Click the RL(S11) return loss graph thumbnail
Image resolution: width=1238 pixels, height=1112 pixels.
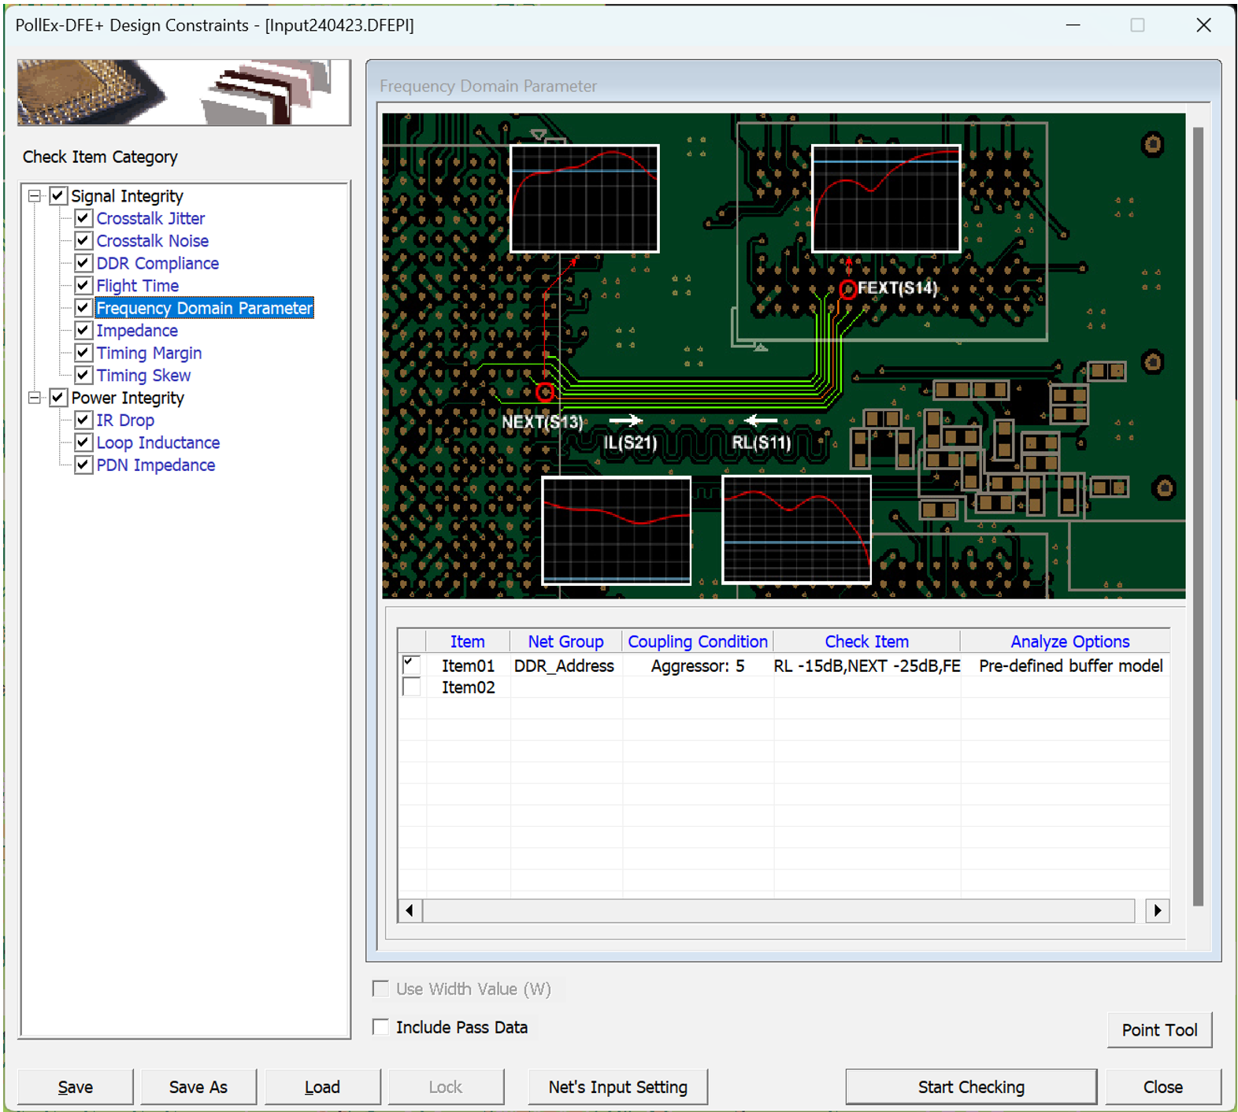(796, 530)
